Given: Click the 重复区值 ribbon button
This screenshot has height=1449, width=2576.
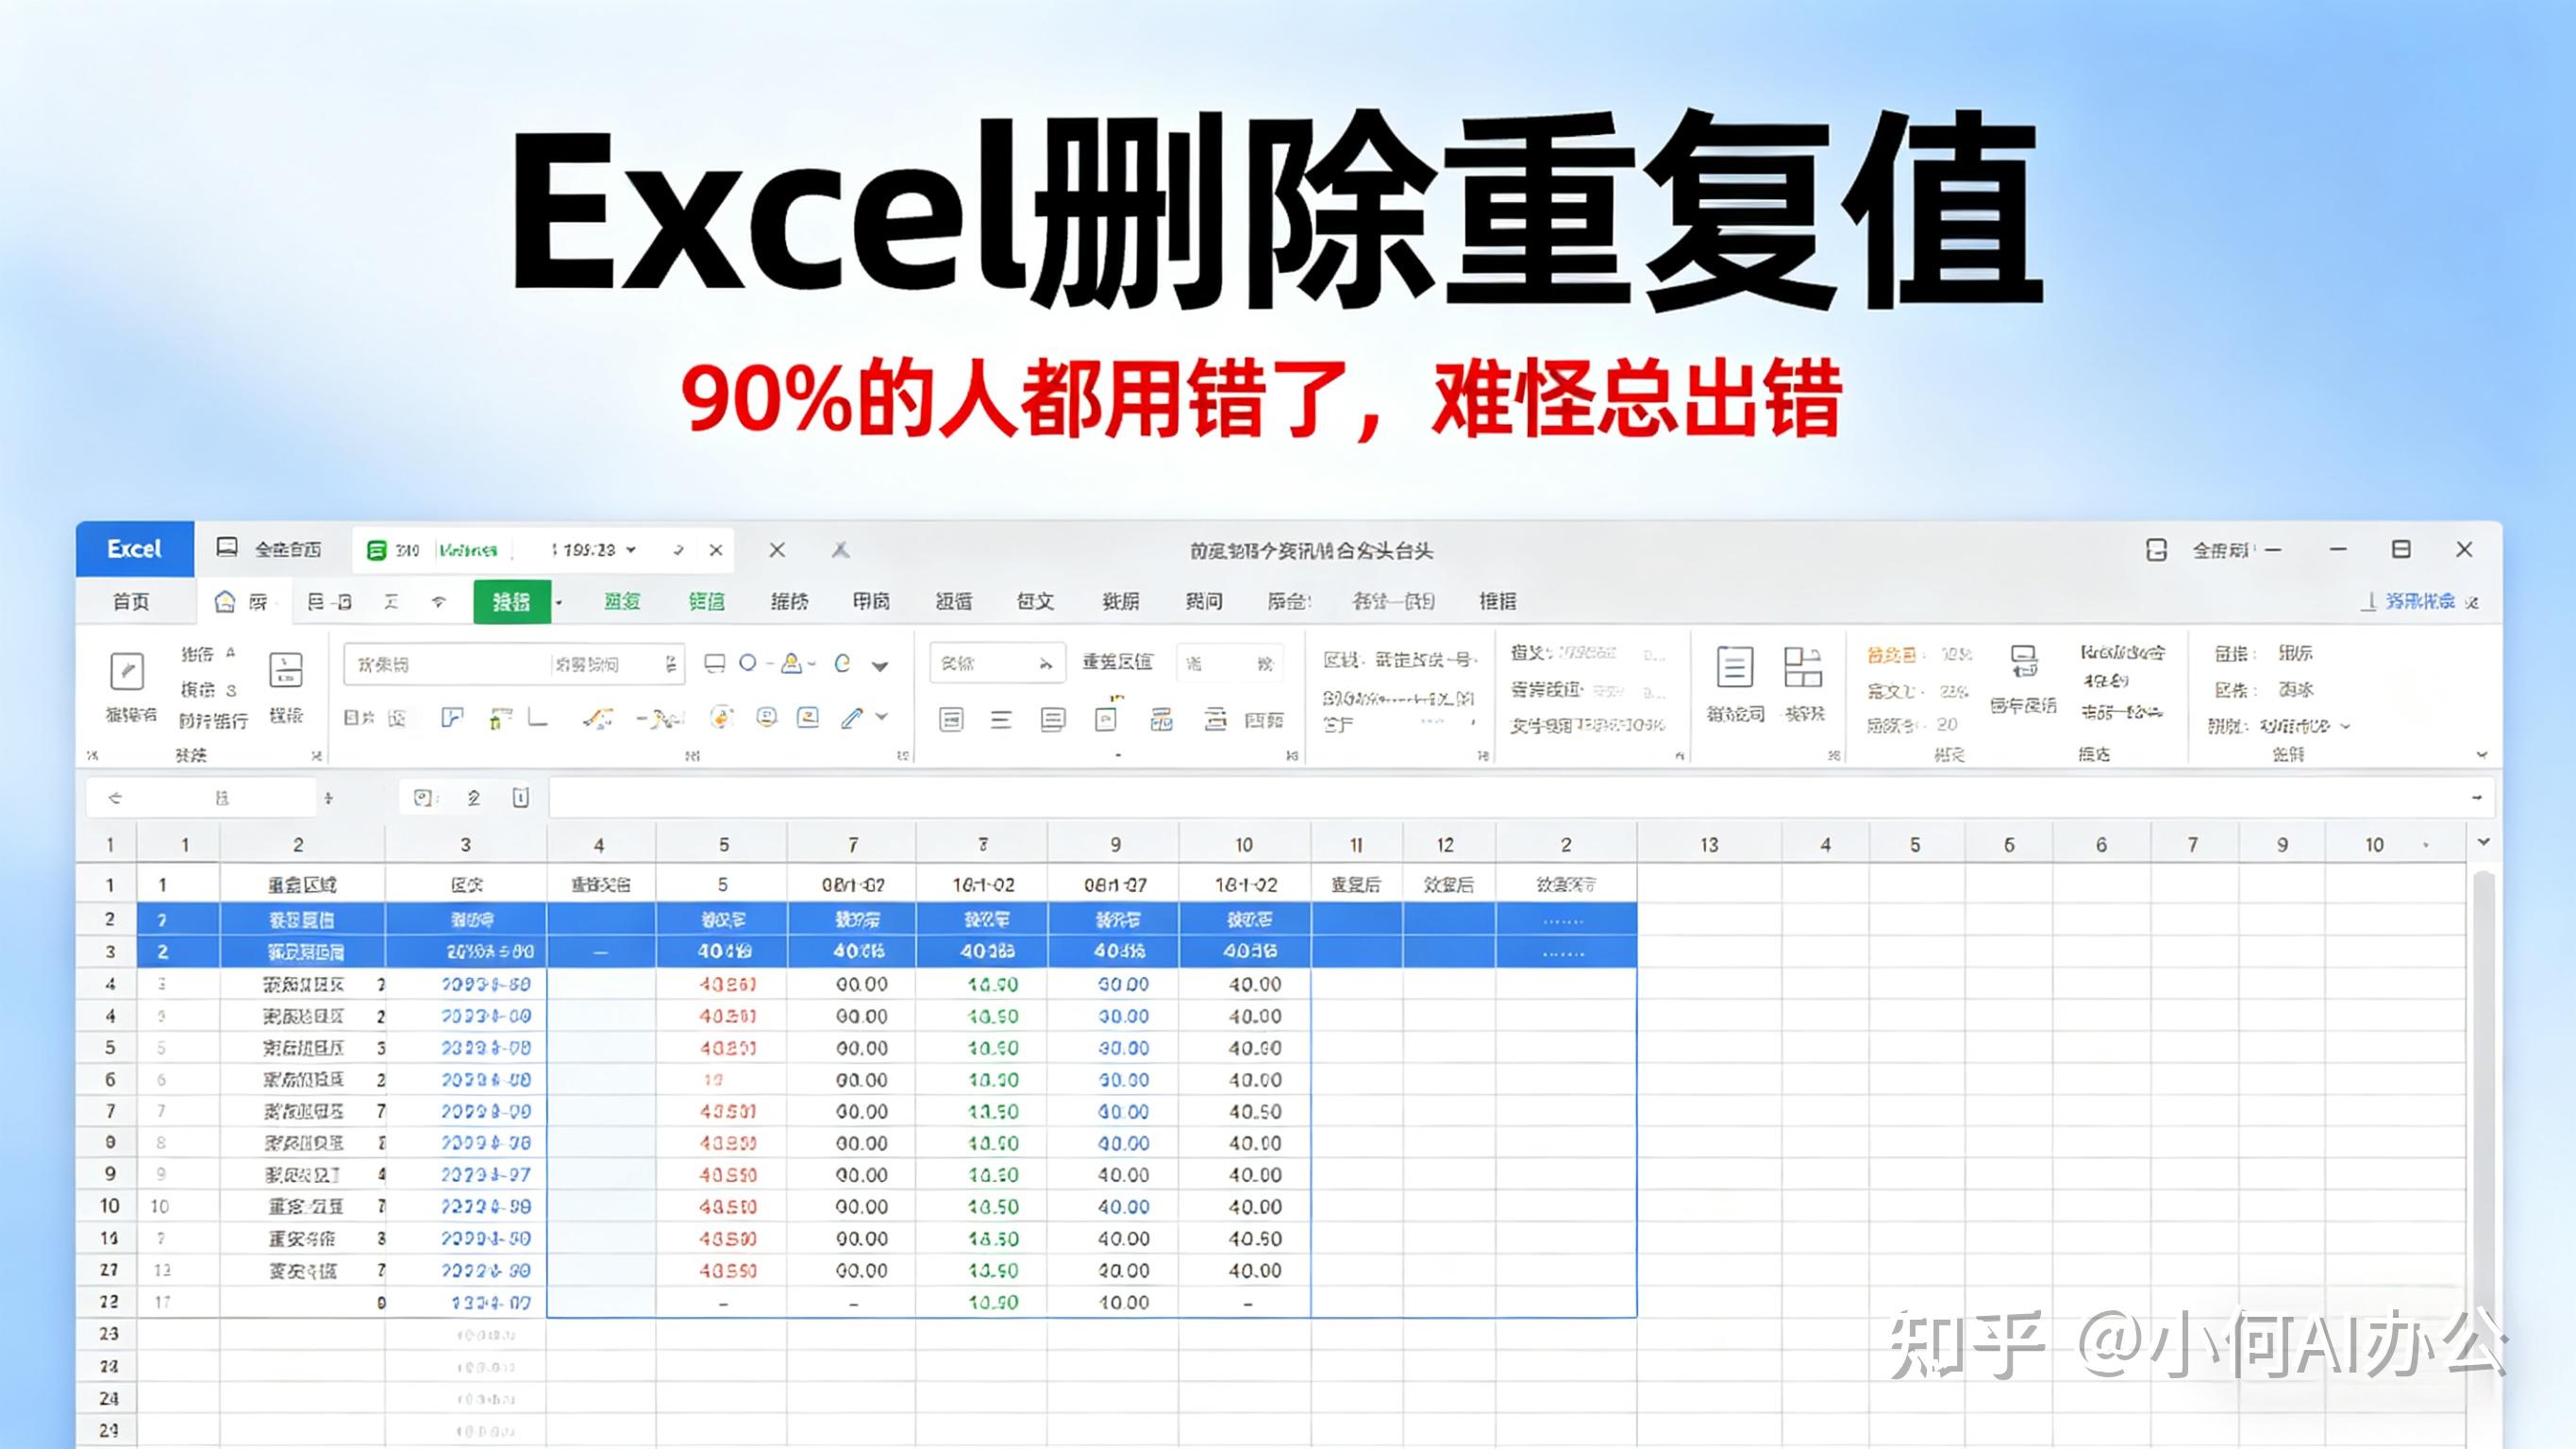Looking at the screenshot, I should click(1117, 662).
